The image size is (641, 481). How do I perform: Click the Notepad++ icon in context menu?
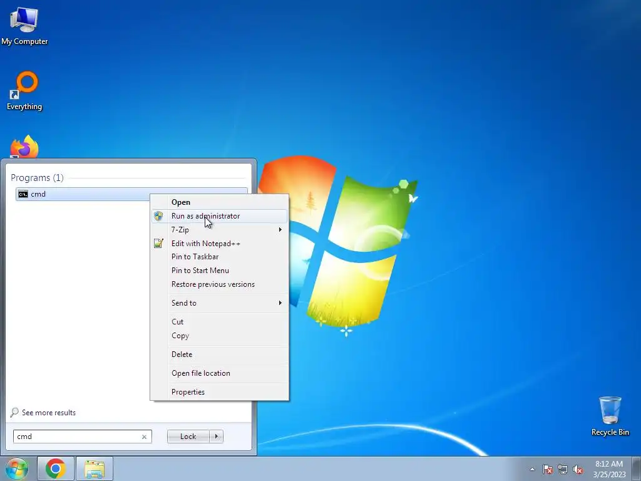[x=158, y=244]
